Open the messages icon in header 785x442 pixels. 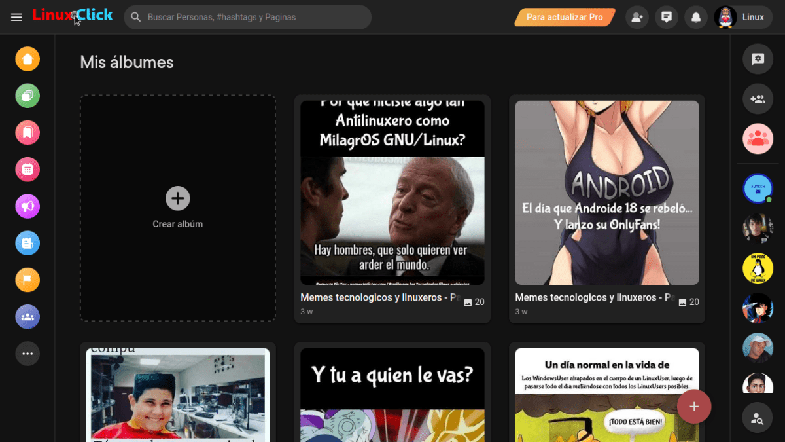coord(667,17)
